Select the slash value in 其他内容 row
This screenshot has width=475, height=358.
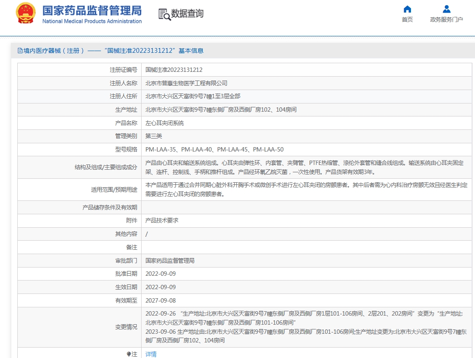point(147,234)
